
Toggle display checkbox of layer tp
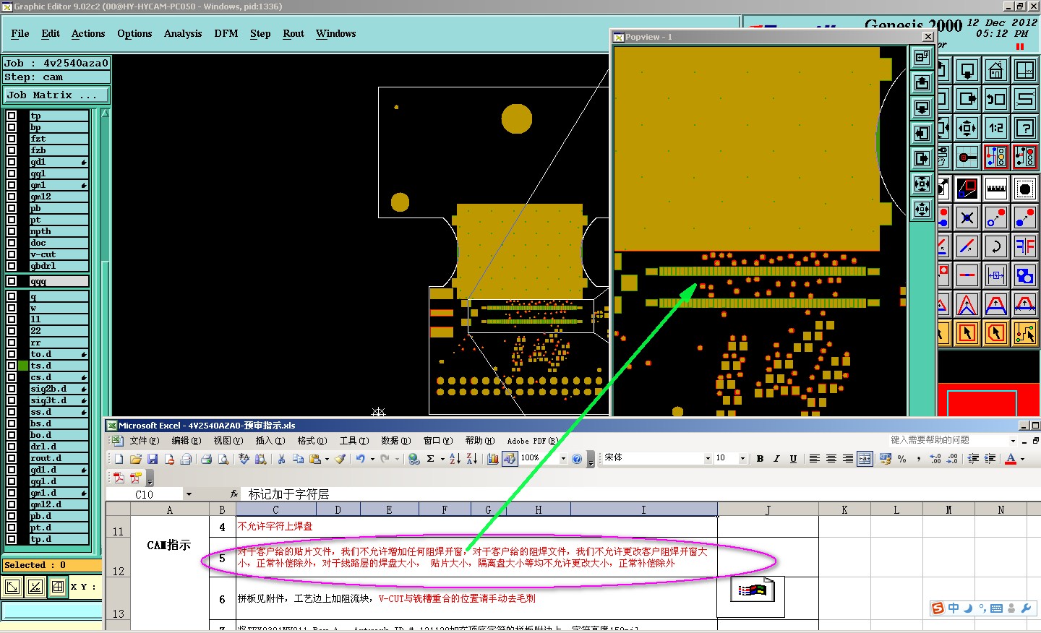[12, 116]
